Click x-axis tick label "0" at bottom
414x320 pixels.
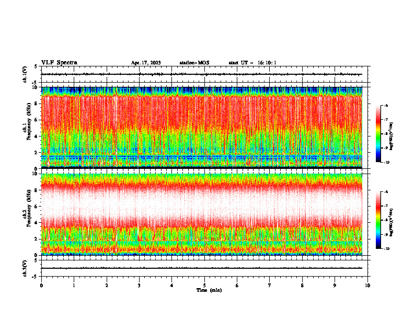[41, 285]
